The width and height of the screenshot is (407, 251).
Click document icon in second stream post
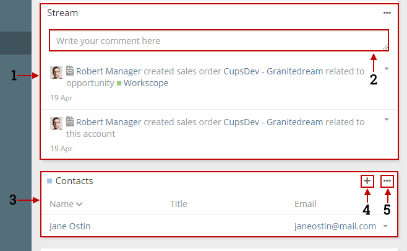tap(69, 121)
